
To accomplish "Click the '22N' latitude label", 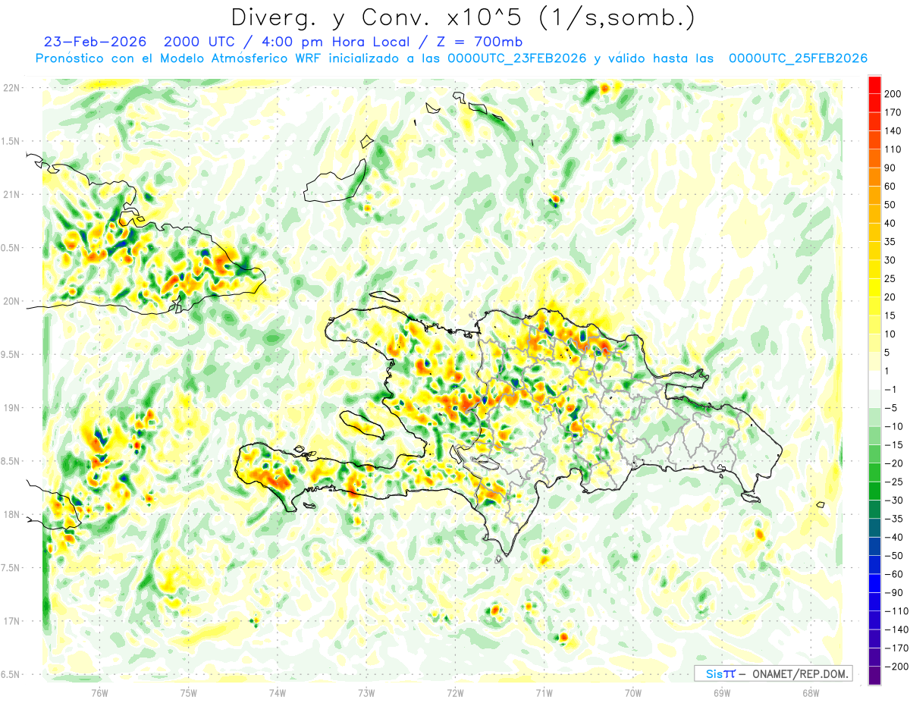I will point(11,88).
